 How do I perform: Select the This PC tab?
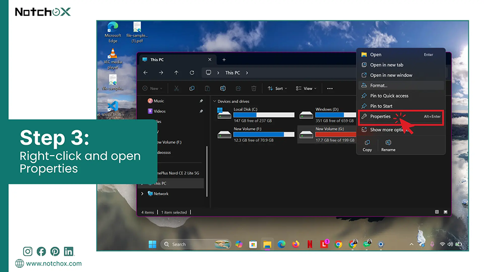click(178, 60)
